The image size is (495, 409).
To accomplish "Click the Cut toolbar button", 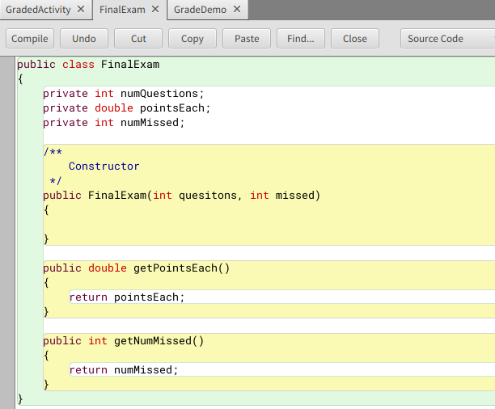I will click(x=138, y=39).
